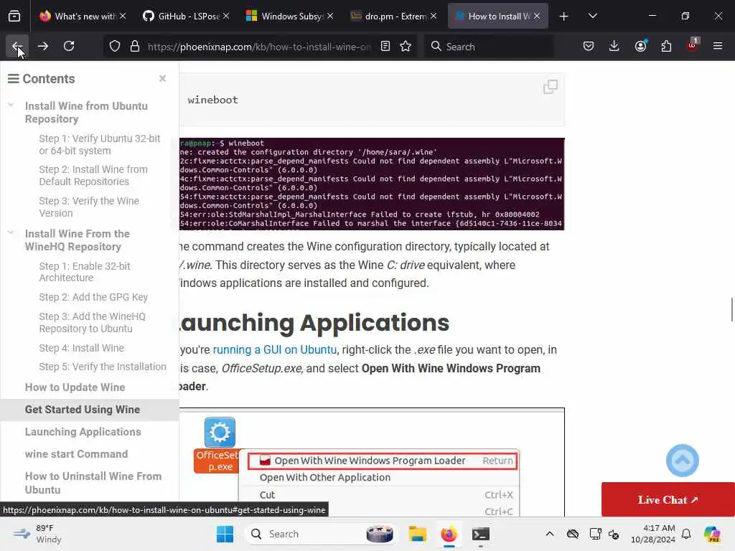Switch to dro.pm tab

click(393, 16)
